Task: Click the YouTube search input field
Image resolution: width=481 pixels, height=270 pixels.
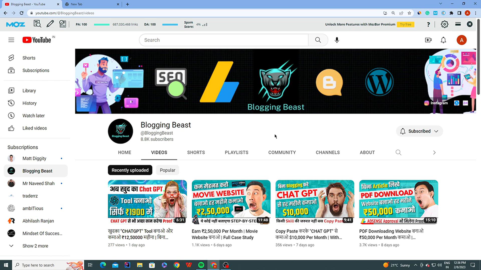Action: [x=223, y=40]
